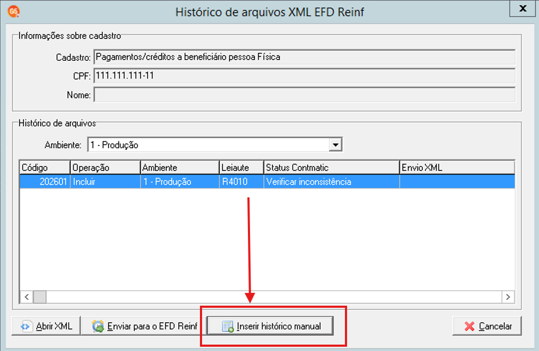
Task: Close the Histórico de arquivos window
Action: [523, 8]
